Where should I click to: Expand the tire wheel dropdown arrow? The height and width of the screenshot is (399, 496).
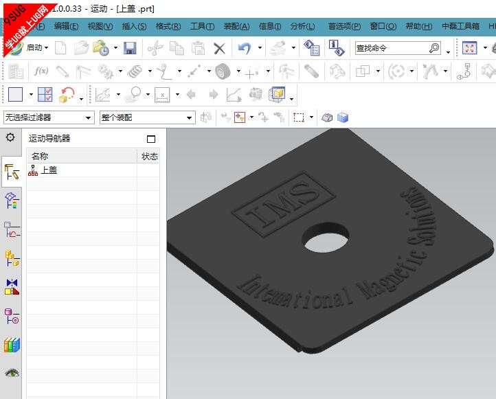point(238,71)
